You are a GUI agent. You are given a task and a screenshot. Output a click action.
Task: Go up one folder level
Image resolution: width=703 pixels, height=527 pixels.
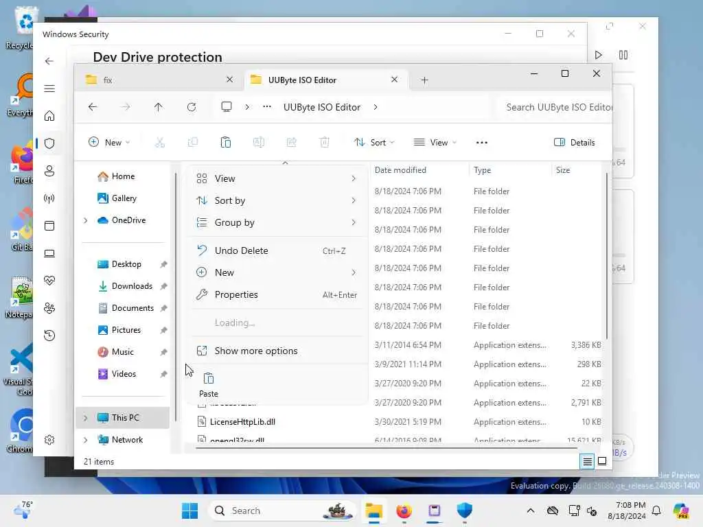coord(159,107)
